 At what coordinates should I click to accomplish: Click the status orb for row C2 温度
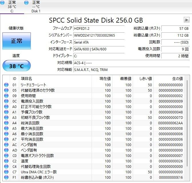pyautogui.click(x=6, y=161)
